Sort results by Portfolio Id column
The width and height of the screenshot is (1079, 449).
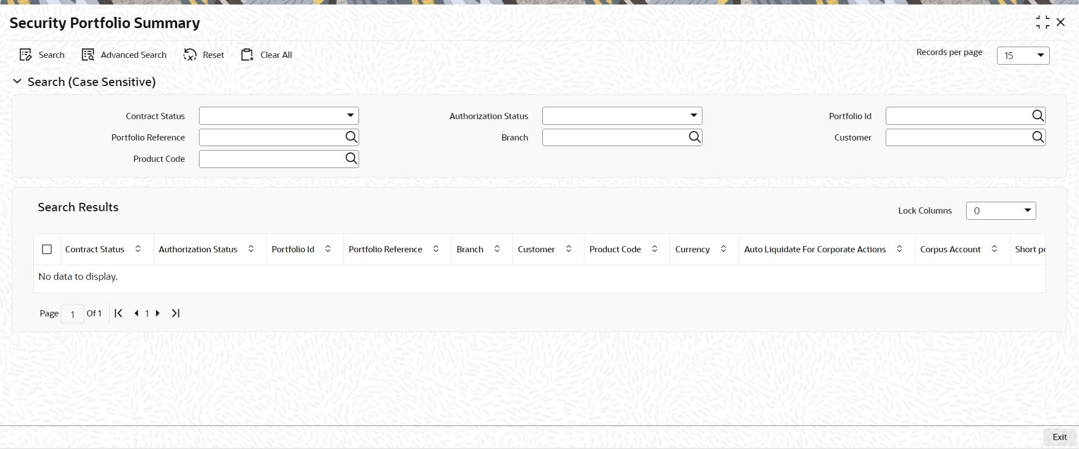(328, 249)
